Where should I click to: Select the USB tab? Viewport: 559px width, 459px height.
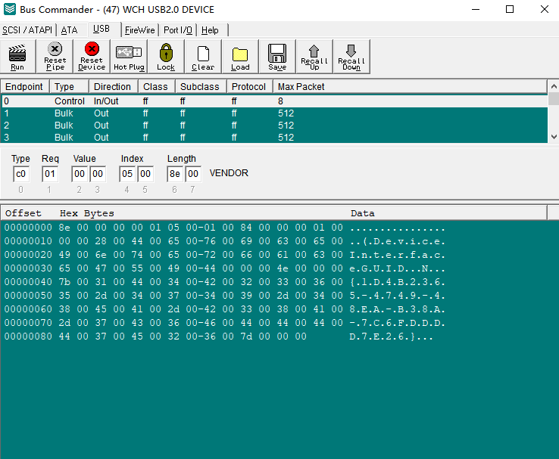point(101,29)
